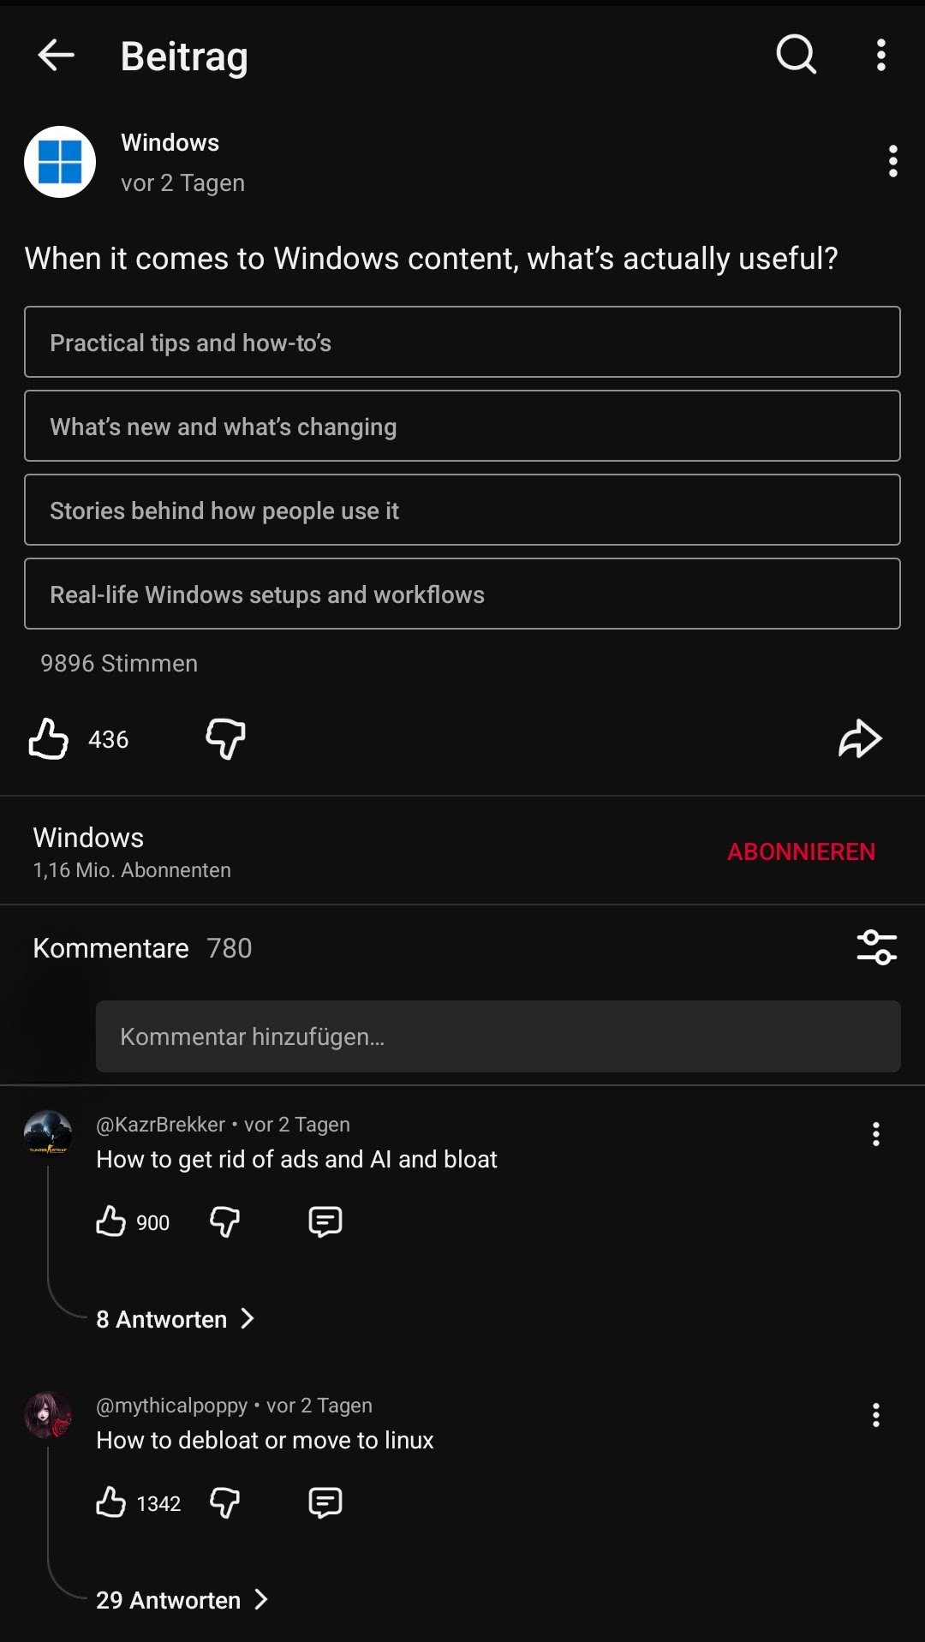Expand the 29 Antworten replies

pos(182,1600)
